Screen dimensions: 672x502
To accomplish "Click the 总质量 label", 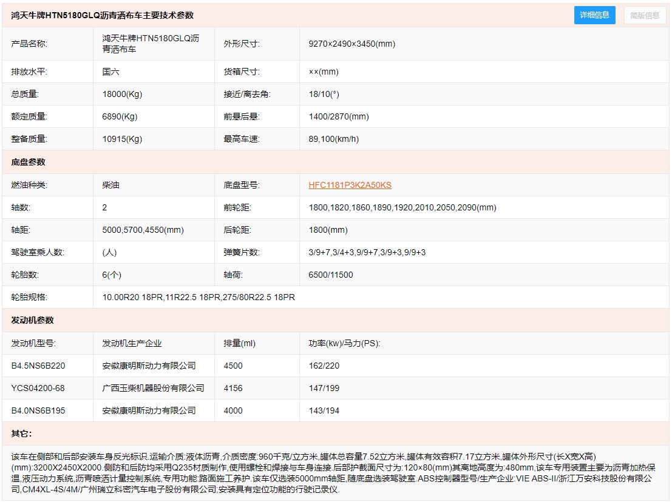I will coord(25,94).
